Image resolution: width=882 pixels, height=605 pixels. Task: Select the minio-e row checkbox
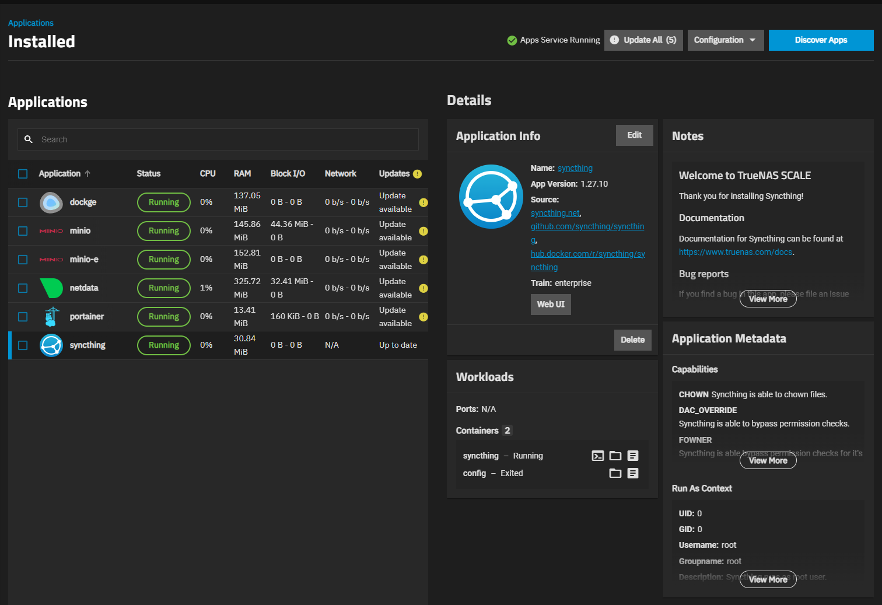point(23,260)
